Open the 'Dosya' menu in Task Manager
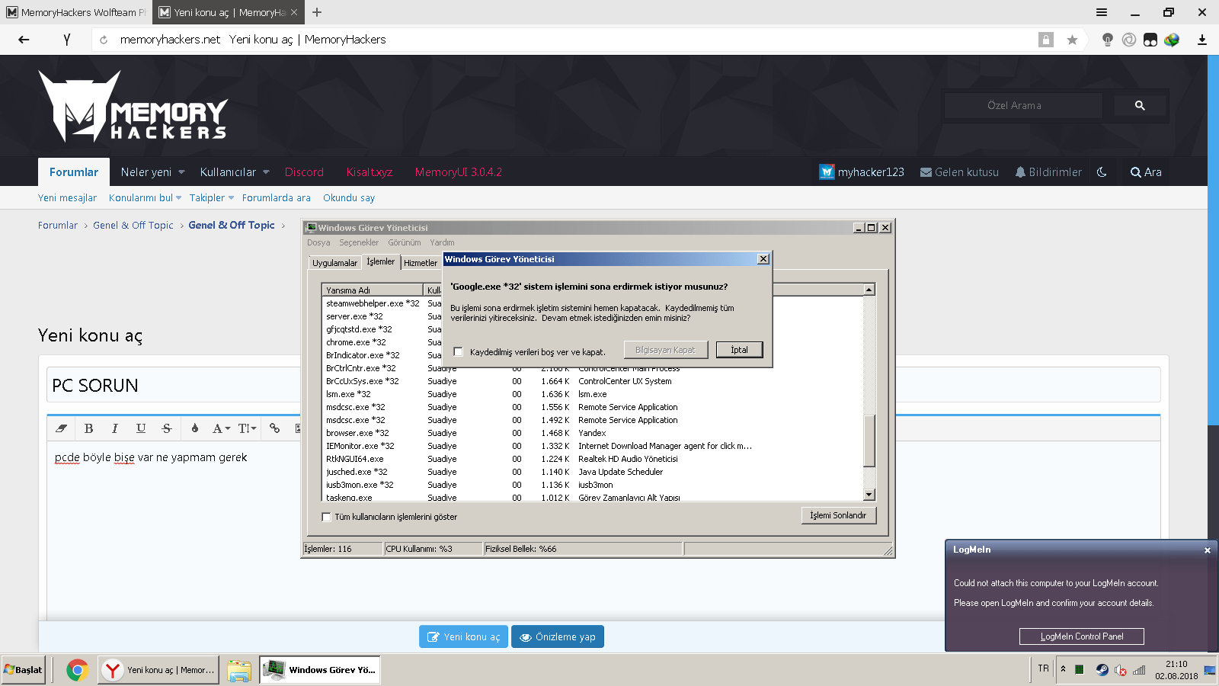The width and height of the screenshot is (1219, 686). click(318, 242)
